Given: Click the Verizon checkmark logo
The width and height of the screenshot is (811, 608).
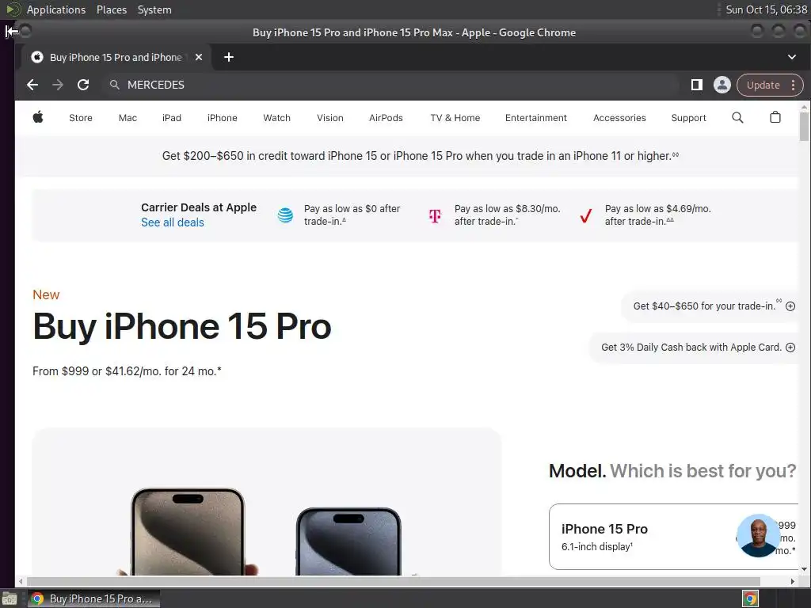Looking at the screenshot, I should coord(585,215).
